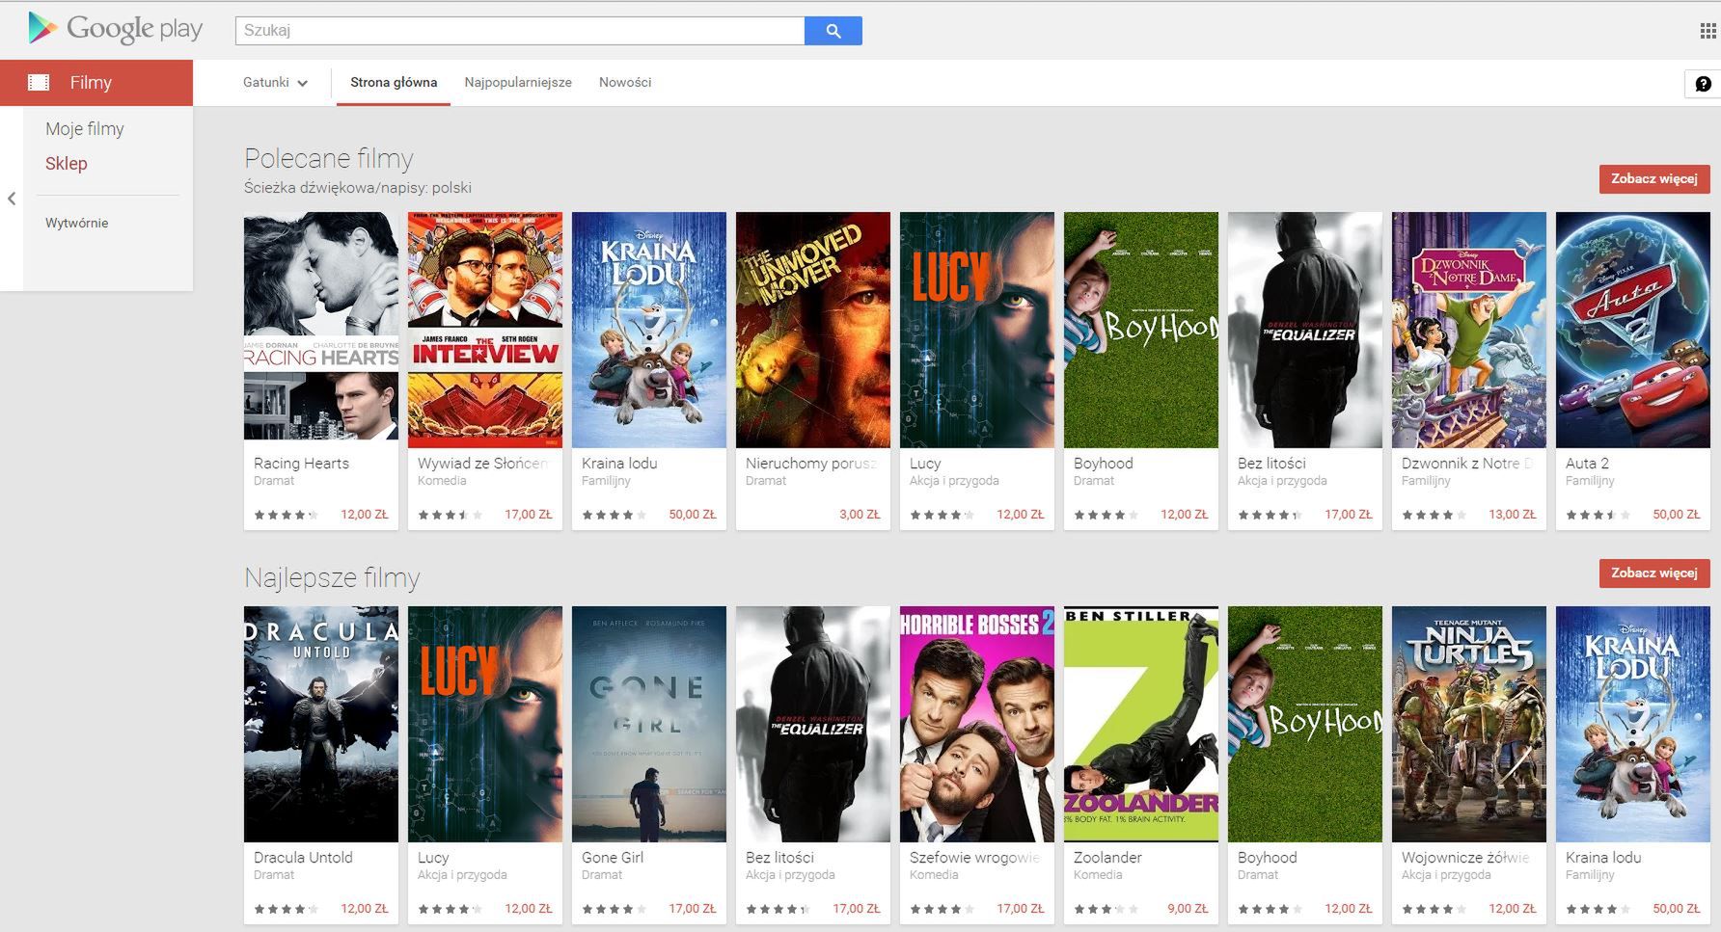Click Gone Girl price 17,00 zł
The image size is (1721, 932).
[692, 909]
